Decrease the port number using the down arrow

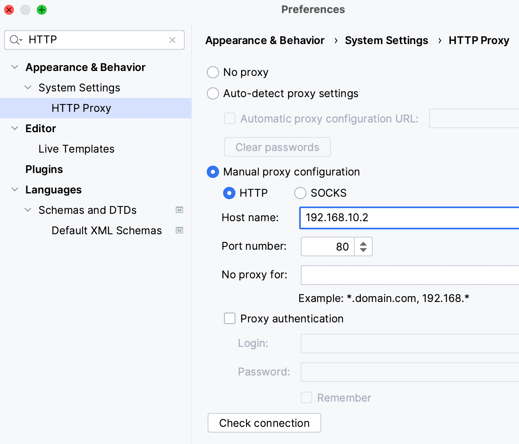pyautogui.click(x=363, y=250)
